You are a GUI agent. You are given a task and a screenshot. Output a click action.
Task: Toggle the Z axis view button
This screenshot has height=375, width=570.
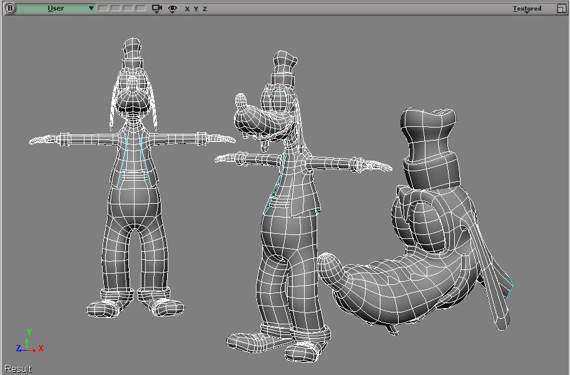[205, 9]
